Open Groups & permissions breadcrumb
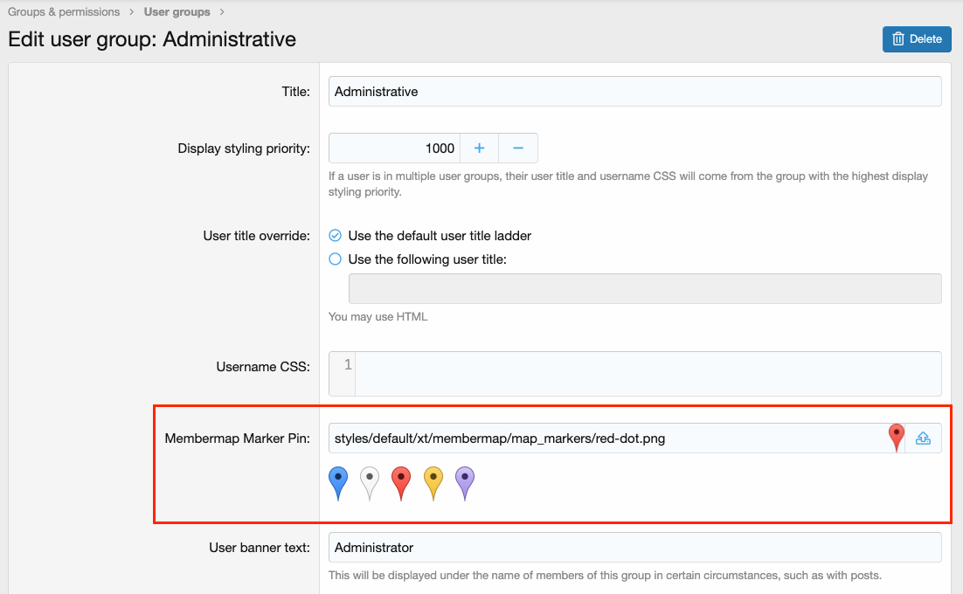Screen dimensions: 963x594 pos(64,12)
